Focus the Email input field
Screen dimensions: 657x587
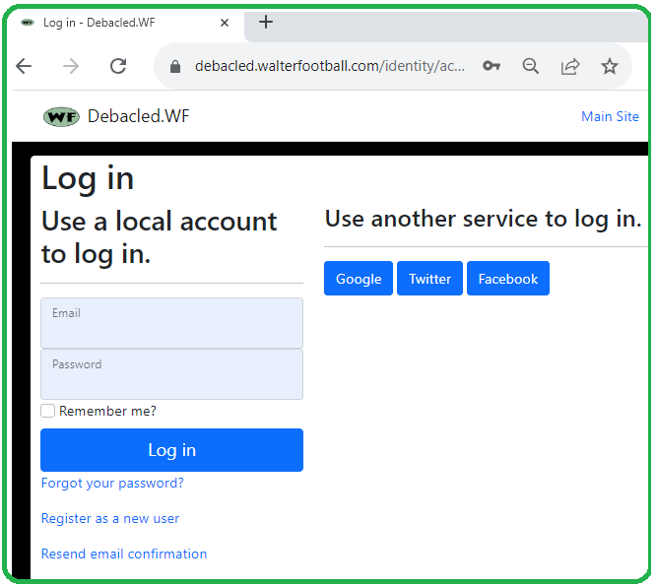tap(171, 323)
